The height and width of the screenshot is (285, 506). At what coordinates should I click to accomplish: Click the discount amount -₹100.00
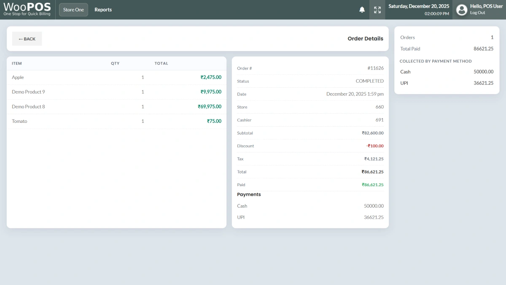click(x=375, y=146)
